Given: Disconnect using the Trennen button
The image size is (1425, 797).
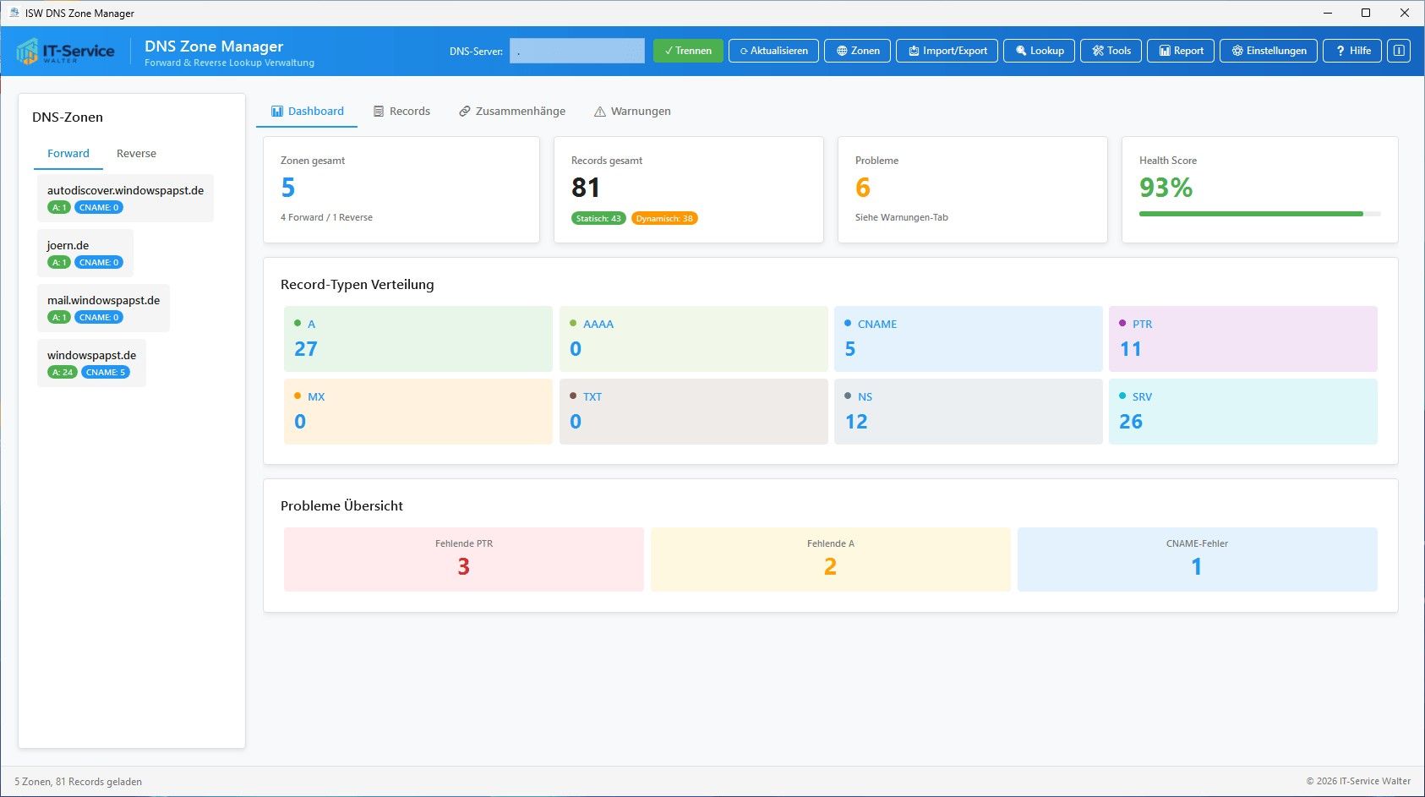Looking at the screenshot, I should pos(688,51).
